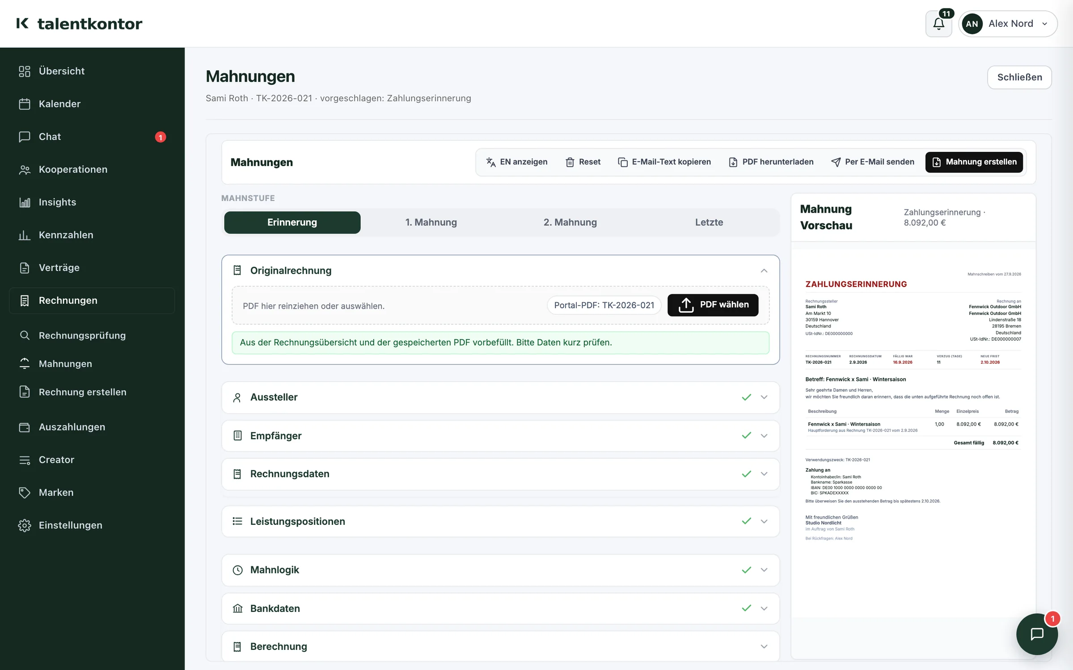Viewport: 1073px width, 670px height.
Task: Open Rechnungen in the sidebar
Action: click(x=92, y=301)
